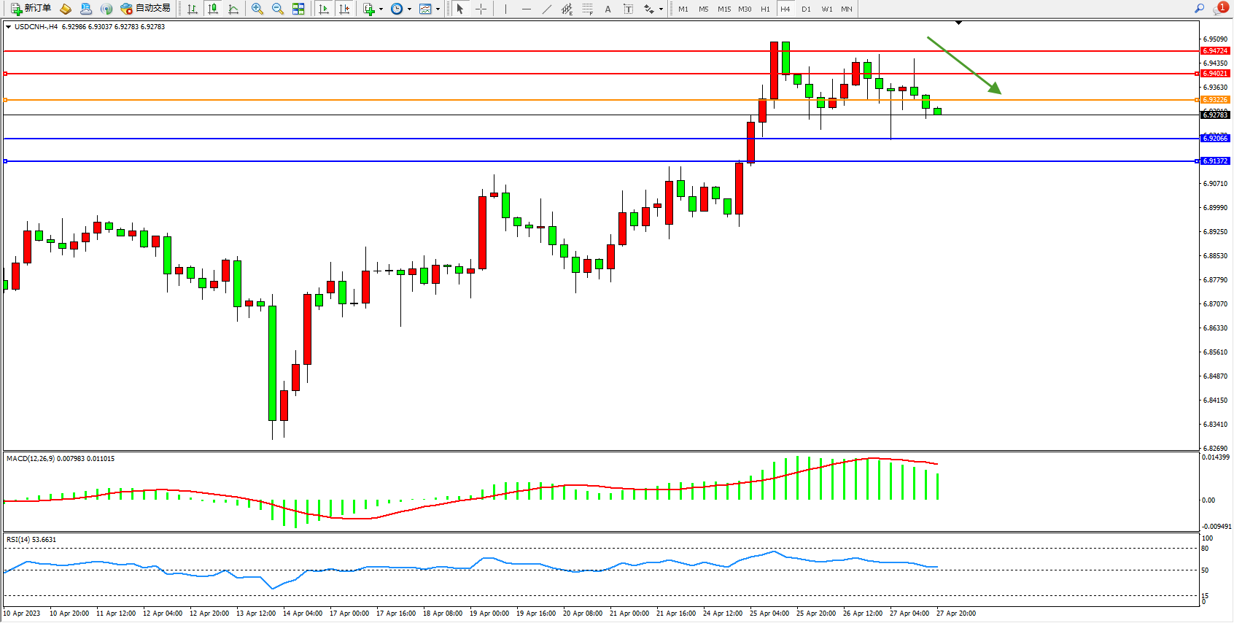Zoom in on the chart
Screen dimensions: 1234x623
(x=257, y=9)
